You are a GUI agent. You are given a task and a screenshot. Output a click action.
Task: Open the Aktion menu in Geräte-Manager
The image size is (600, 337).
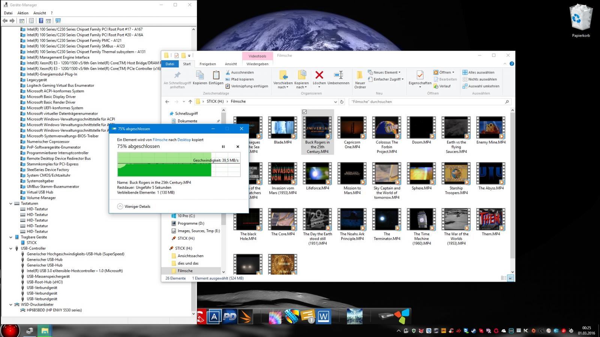pyautogui.click(x=23, y=13)
